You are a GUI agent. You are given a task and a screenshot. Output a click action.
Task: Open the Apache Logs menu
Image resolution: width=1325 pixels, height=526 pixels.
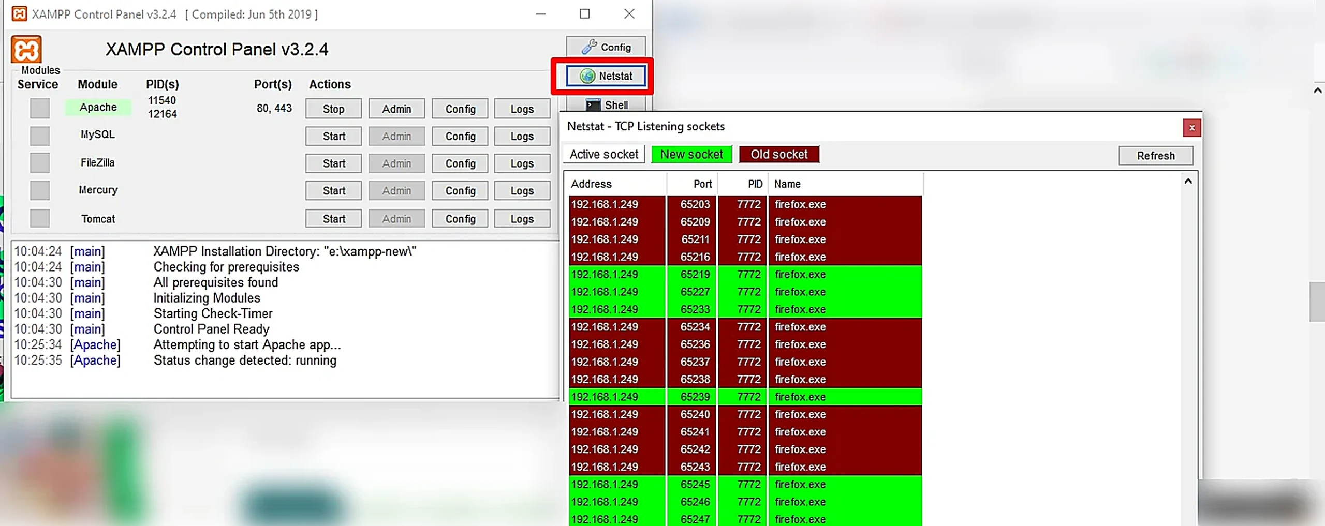(x=522, y=109)
